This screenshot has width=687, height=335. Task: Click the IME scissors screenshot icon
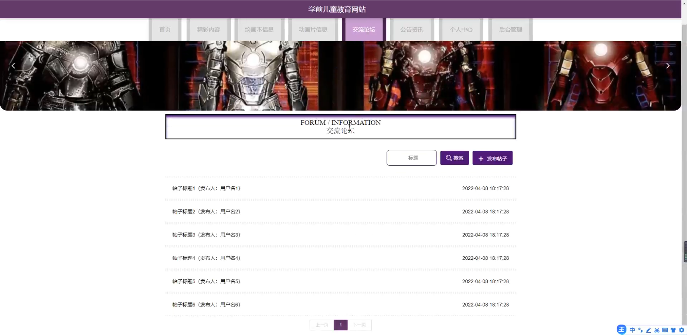coord(657,330)
